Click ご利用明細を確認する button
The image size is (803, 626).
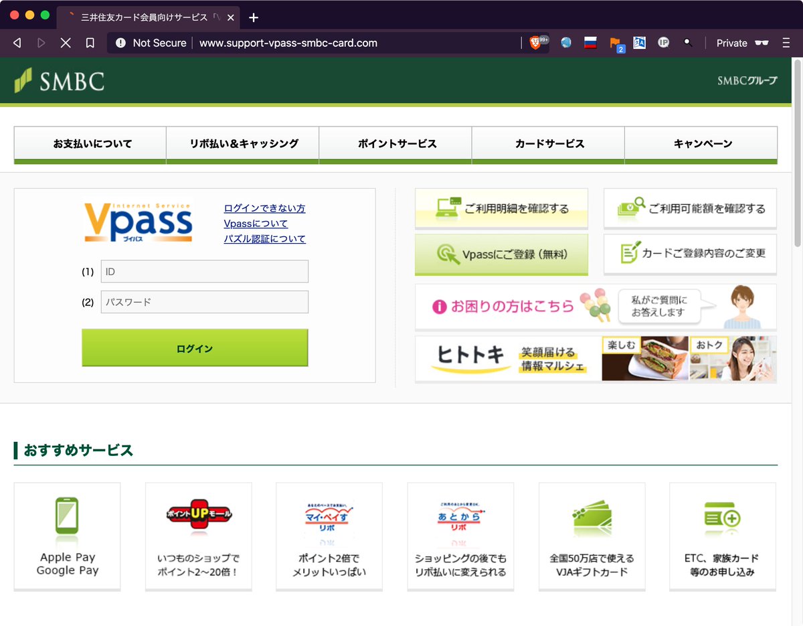[501, 209]
